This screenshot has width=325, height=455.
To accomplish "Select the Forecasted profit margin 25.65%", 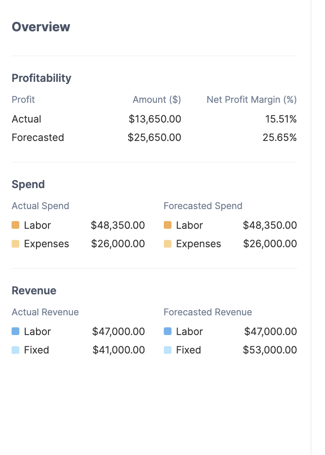I will pyautogui.click(x=280, y=138).
